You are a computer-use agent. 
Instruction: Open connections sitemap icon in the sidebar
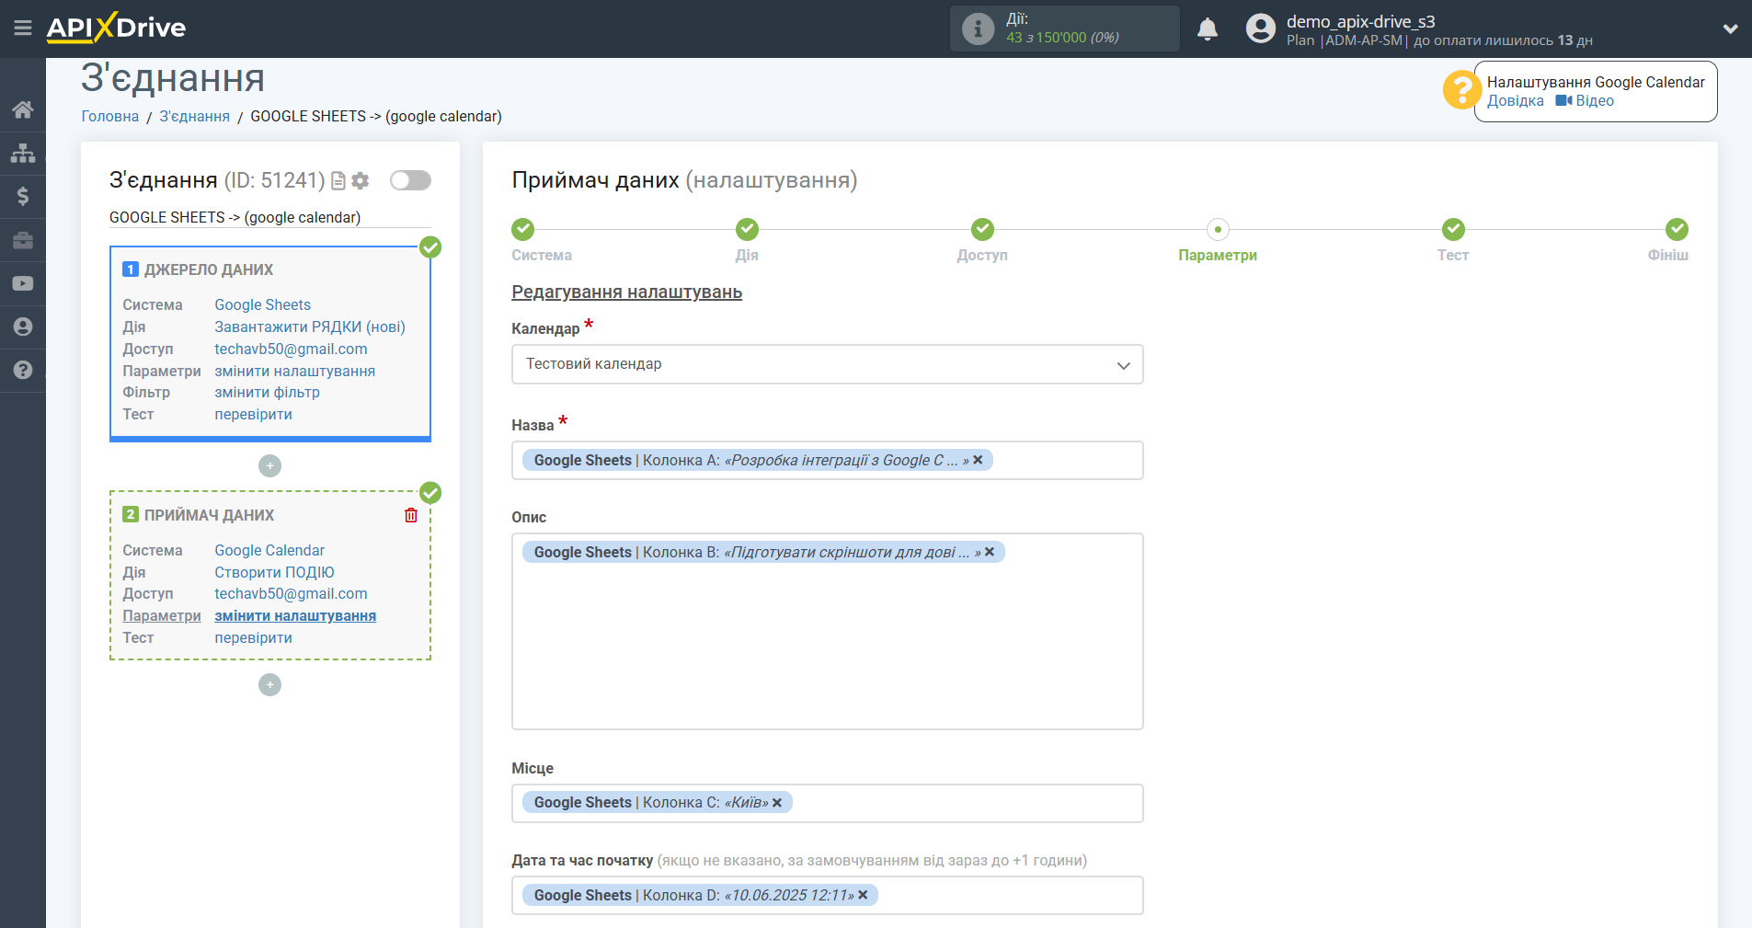[x=23, y=153]
